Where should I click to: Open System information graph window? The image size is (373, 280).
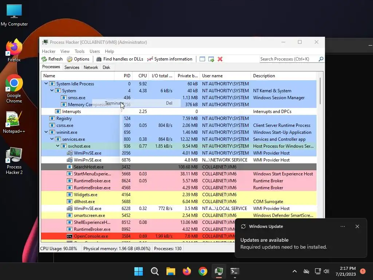point(170,59)
